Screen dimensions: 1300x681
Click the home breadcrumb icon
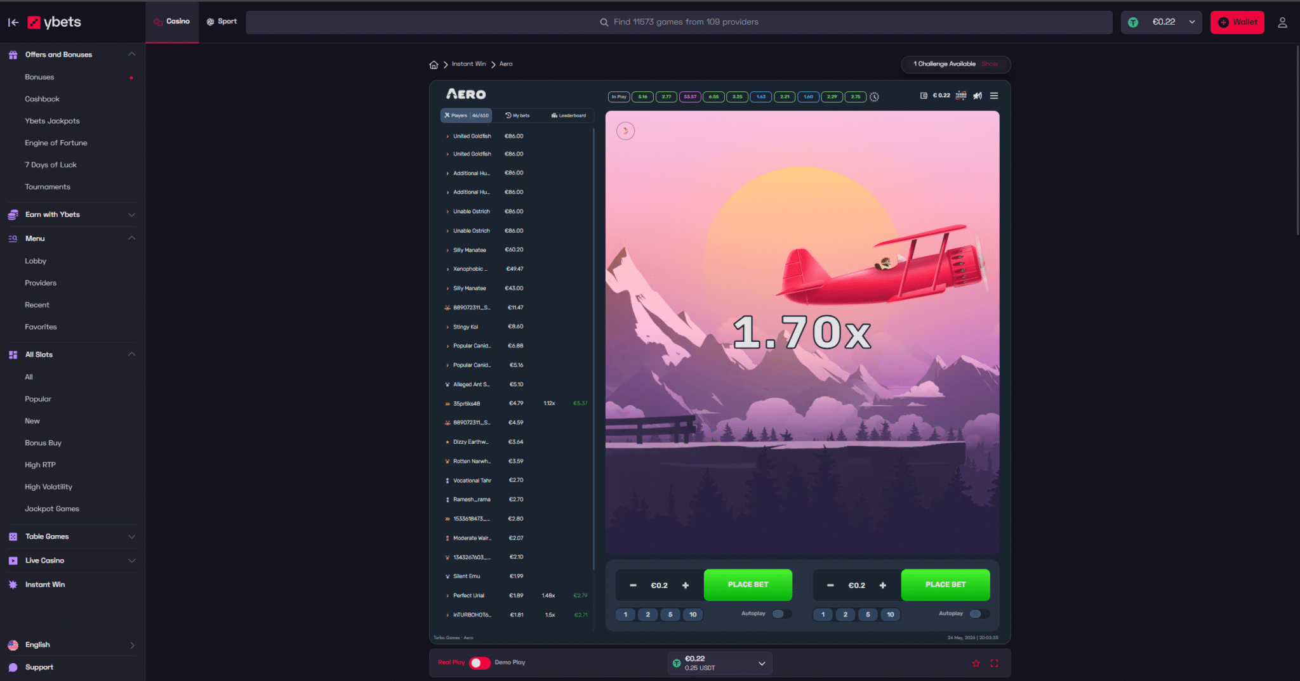434,64
